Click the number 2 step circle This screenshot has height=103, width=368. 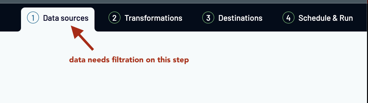[x=114, y=18]
